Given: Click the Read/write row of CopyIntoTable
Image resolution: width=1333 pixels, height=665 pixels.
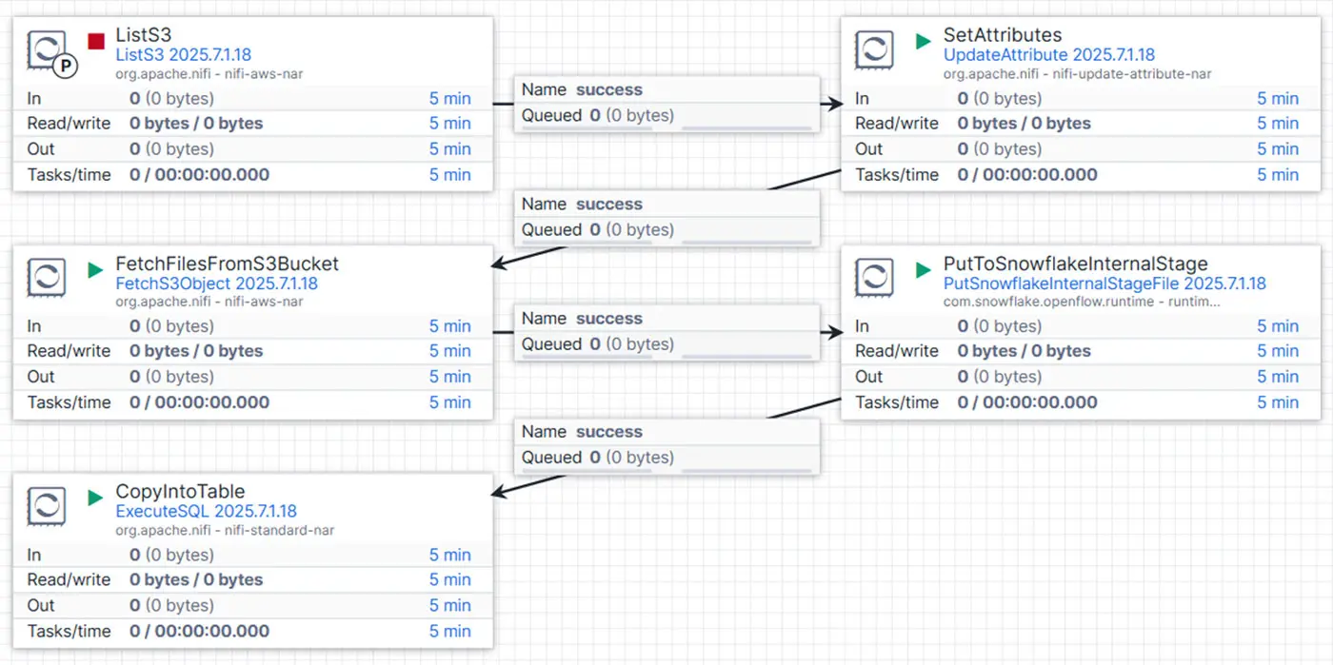Looking at the screenshot, I should pyautogui.click(x=252, y=580).
